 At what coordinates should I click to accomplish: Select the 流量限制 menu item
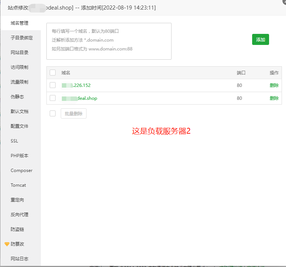20,82
